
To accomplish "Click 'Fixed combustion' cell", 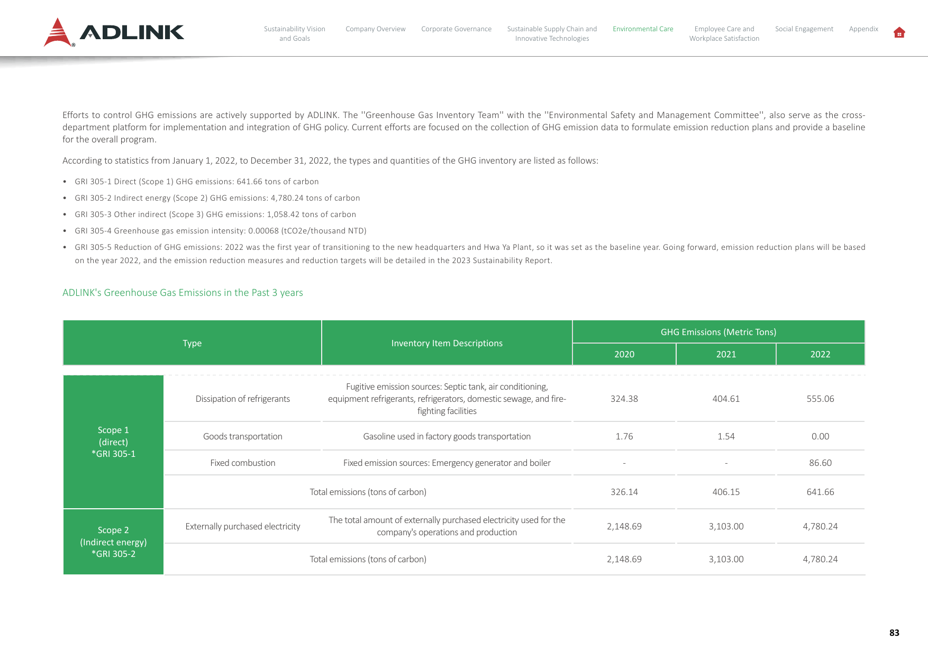I will click(243, 463).
